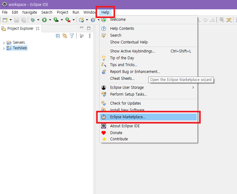Click the New wizard toolbar icon
Viewport: 237px width, 194px height.
pos(5,20)
